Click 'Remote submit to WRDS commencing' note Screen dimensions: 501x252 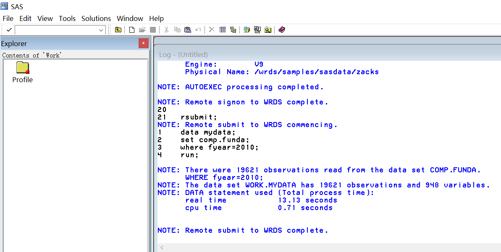[x=248, y=125]
